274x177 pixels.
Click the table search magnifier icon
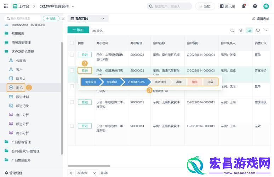point(232,30)
